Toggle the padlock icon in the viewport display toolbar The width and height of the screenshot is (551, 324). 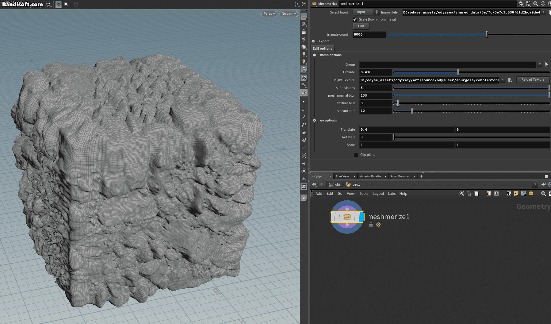click(x=304, y=31)
